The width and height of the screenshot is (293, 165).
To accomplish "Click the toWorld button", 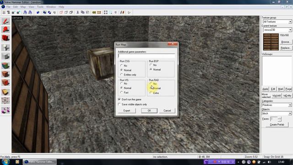I will click(x=277, y=96).
